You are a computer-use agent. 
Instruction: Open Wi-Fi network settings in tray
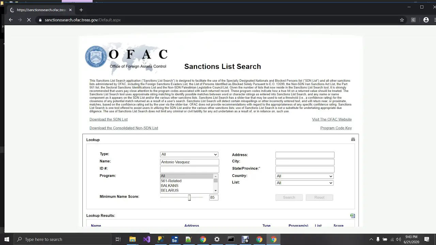392,239
